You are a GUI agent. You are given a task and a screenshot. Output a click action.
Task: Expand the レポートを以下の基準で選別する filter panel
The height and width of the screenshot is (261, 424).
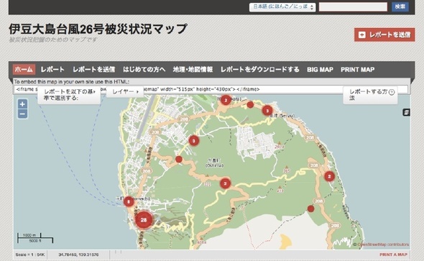(x=69, y=95)
